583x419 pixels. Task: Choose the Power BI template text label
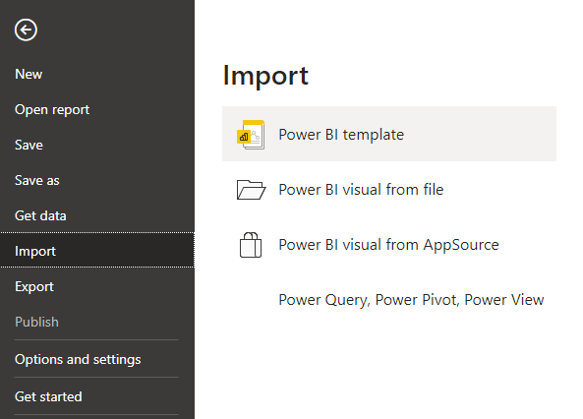341,135
